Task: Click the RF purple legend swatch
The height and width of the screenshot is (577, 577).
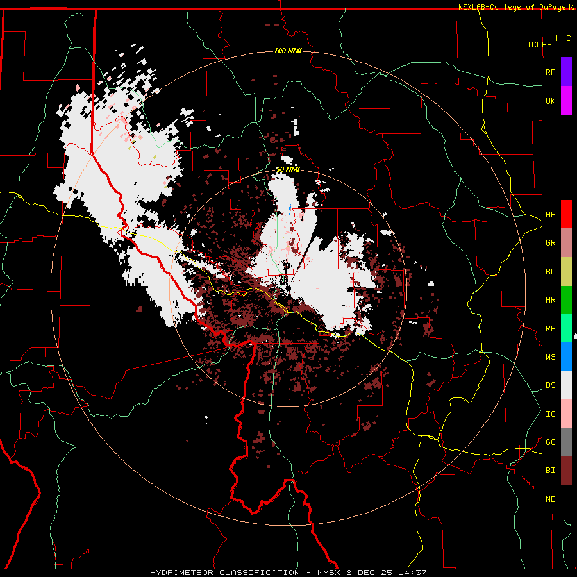Action: (x=566, y=72)
